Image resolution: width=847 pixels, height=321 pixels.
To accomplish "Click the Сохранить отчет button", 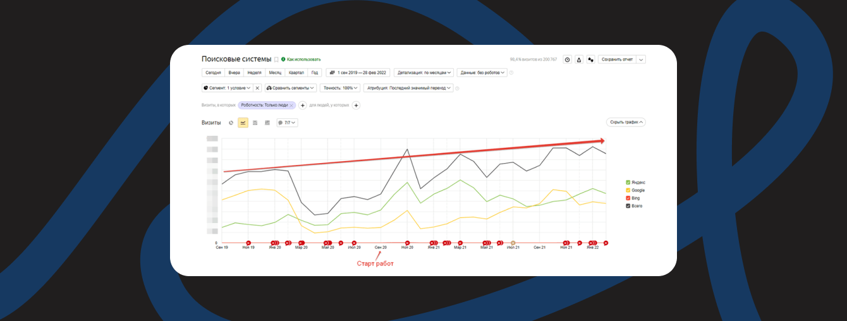I will pyautogui.click(x=617, y=59).
